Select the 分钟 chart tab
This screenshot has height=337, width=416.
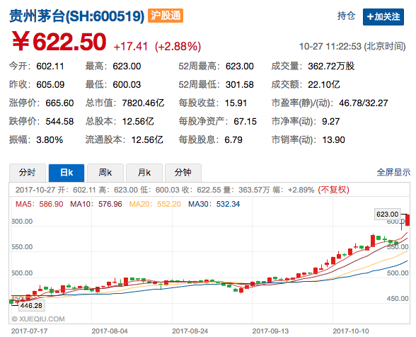(183, 173)
